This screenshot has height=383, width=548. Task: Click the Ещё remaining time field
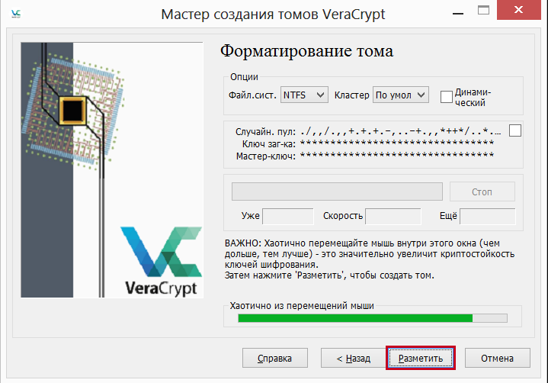tap(487, 216)
